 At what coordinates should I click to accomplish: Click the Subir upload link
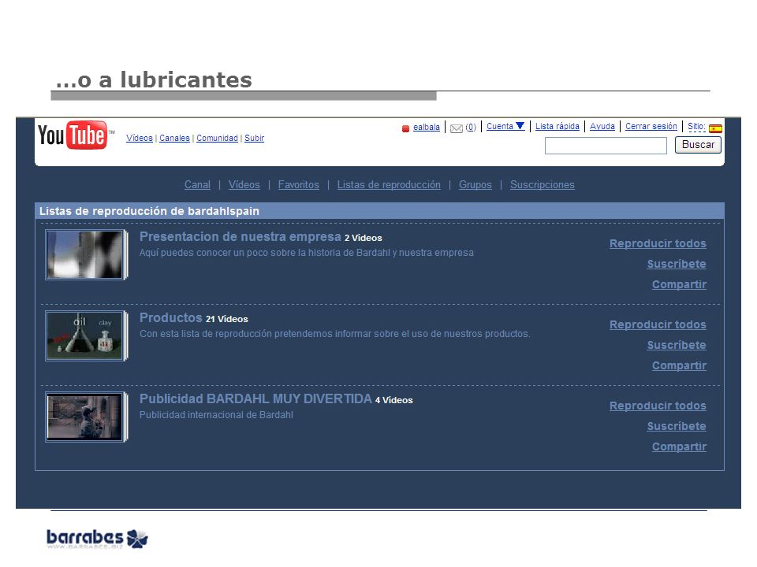coord(255,138)
